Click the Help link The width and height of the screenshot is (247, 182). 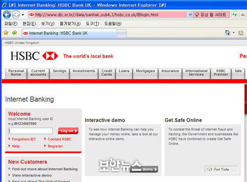pyautogui.click(x=16, y=146)
